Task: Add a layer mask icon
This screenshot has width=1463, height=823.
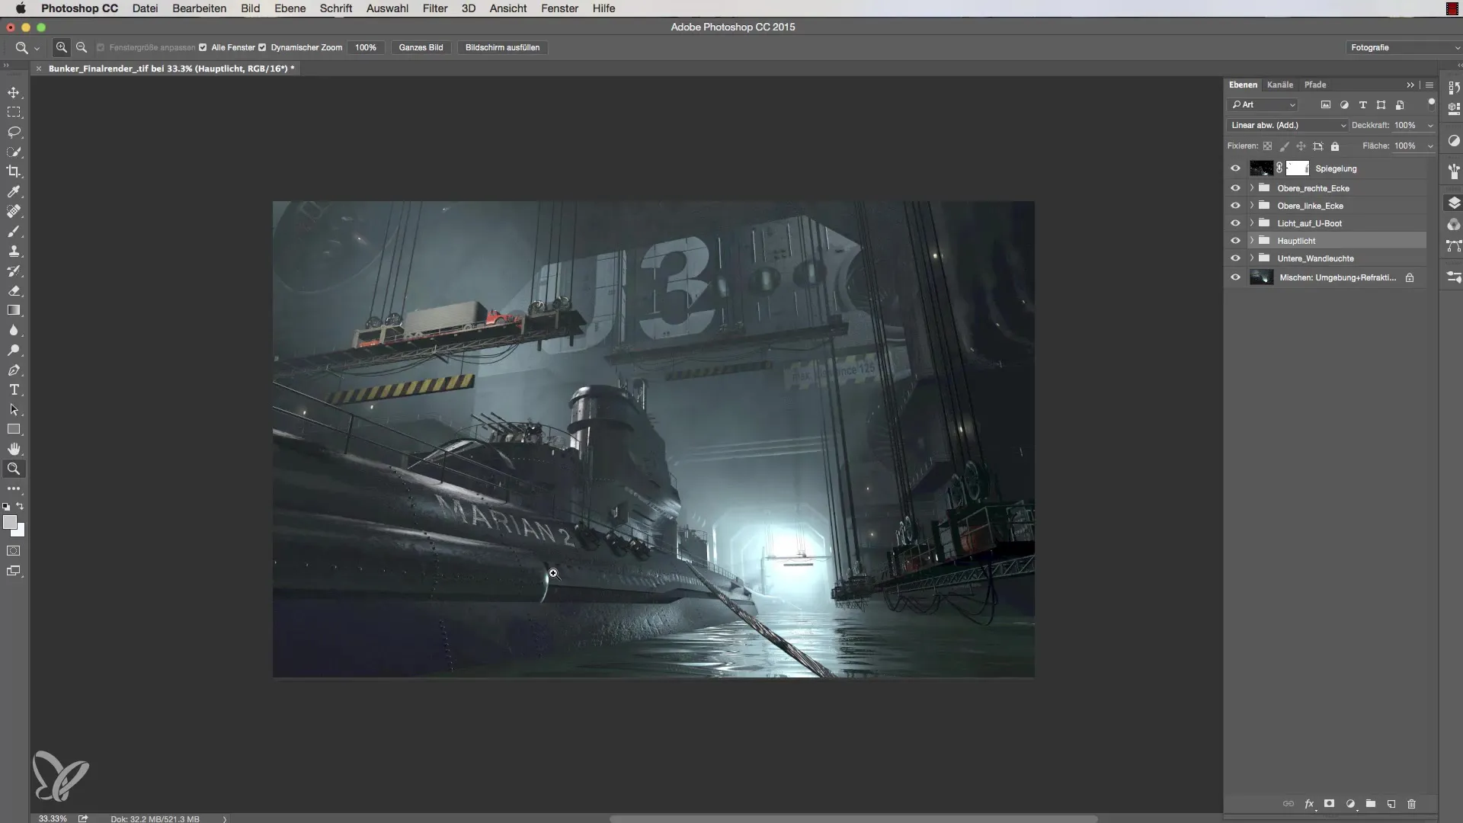Action: tap(1330, 803)
